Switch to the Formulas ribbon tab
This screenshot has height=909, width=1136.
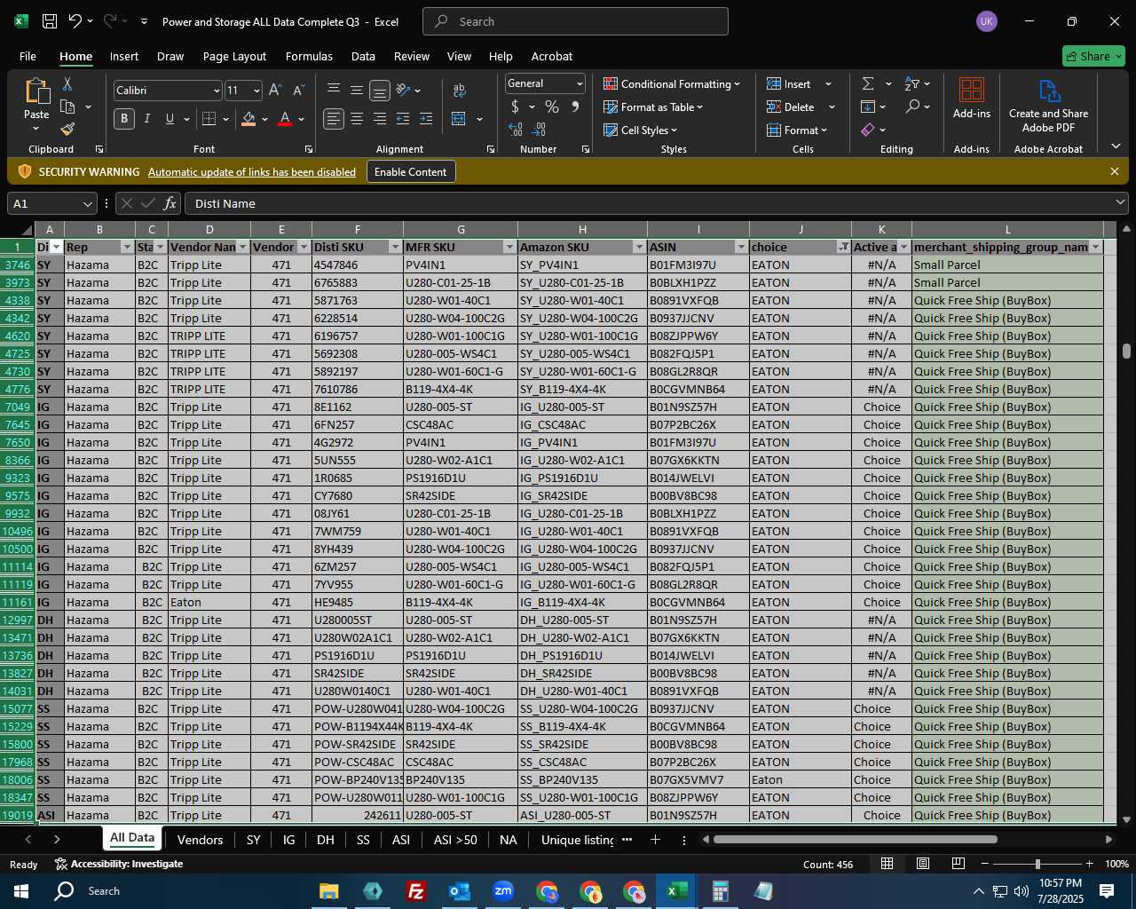[309, 56]
